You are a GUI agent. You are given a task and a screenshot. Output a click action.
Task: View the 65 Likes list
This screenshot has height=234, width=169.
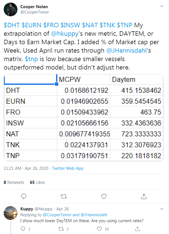pos(38,182)
